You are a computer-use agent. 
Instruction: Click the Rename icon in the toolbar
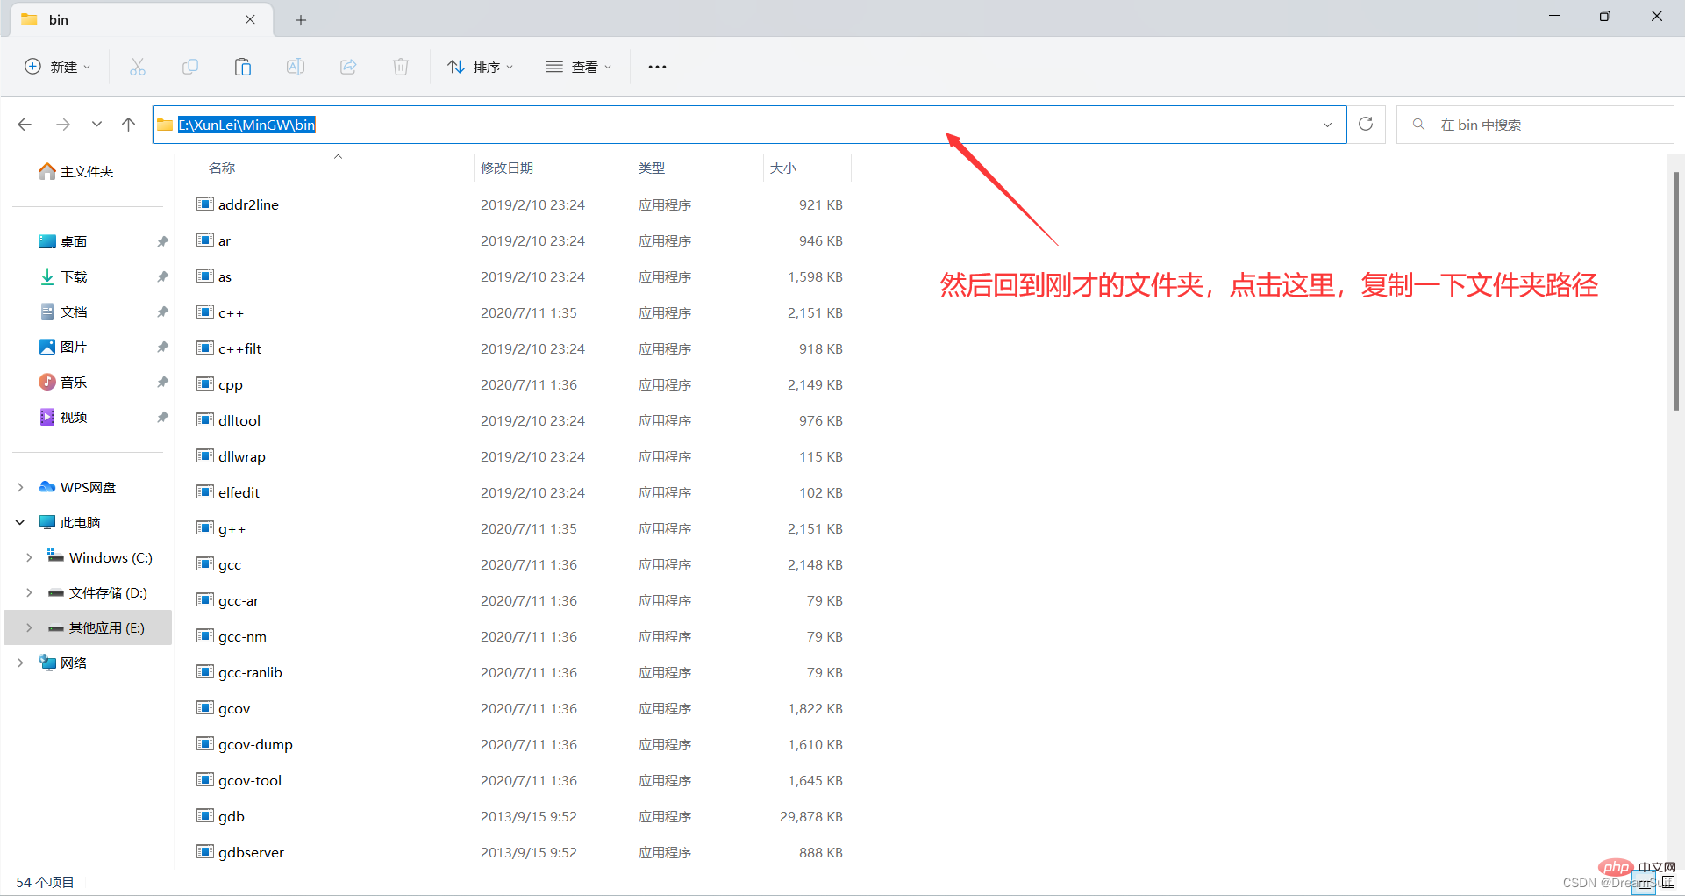pos(296,66)
